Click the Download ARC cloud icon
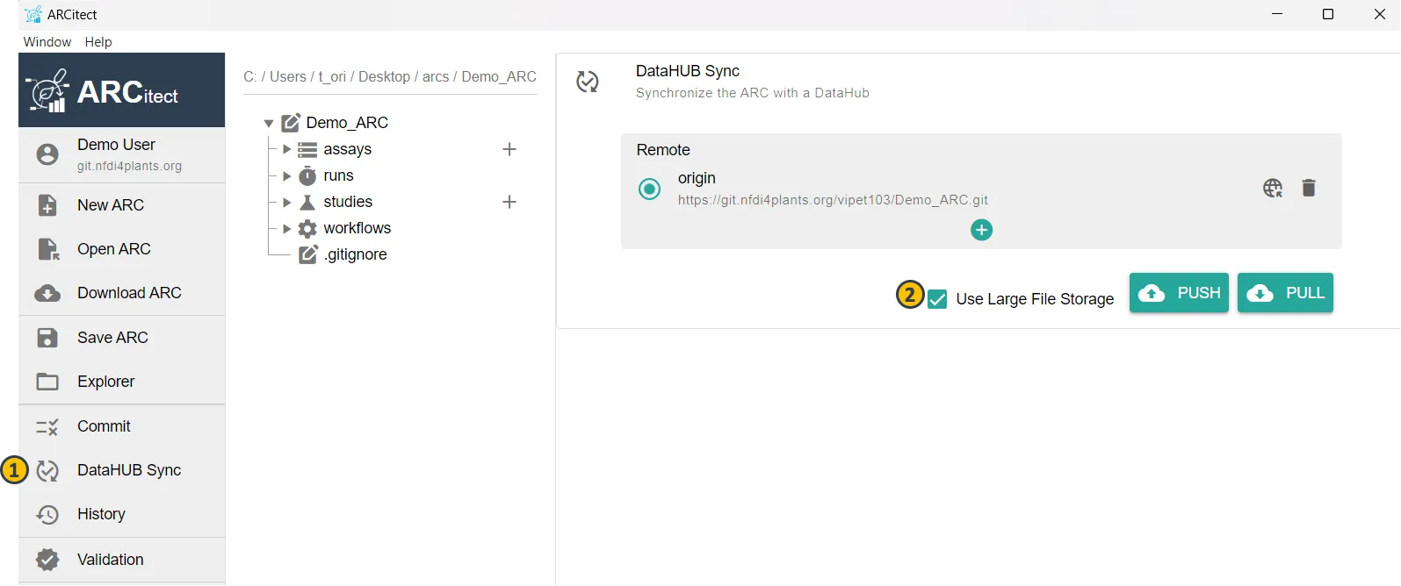The width and height of the screenshot is (1401, 586). click(x=47, y=293)
